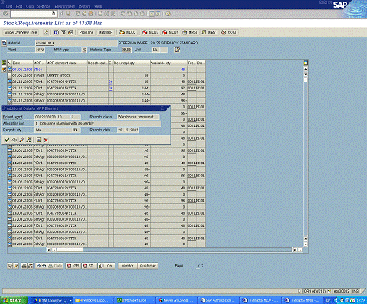Viewport: 367px width, 304px height.
Task: Click the Customer button at the bottom
Action: pos(148,266)
